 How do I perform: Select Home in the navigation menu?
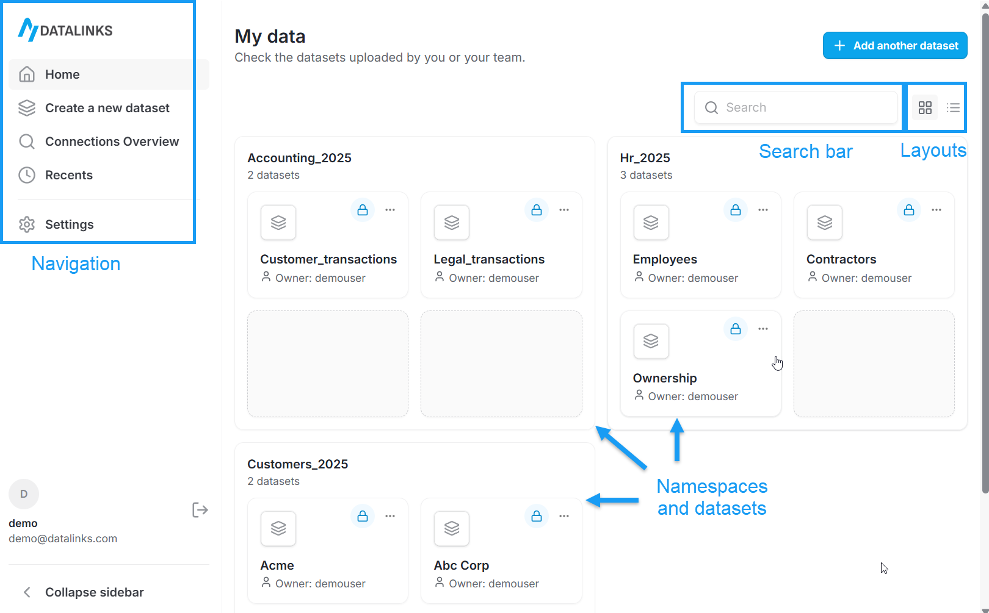(62, 74)
